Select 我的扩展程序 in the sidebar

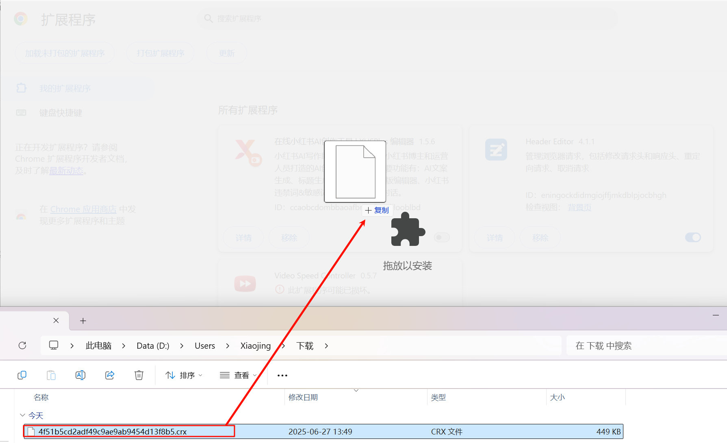pyautogui.click(x=65, y=88)
